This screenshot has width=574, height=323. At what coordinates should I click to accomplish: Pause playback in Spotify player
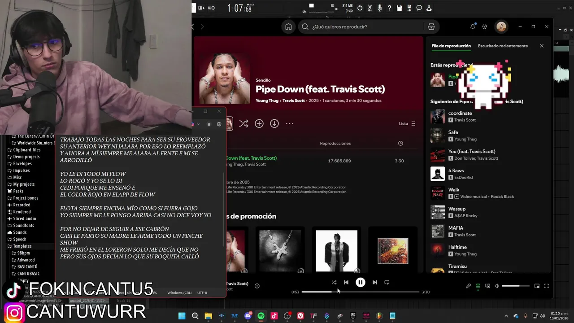tap(360, 282)
